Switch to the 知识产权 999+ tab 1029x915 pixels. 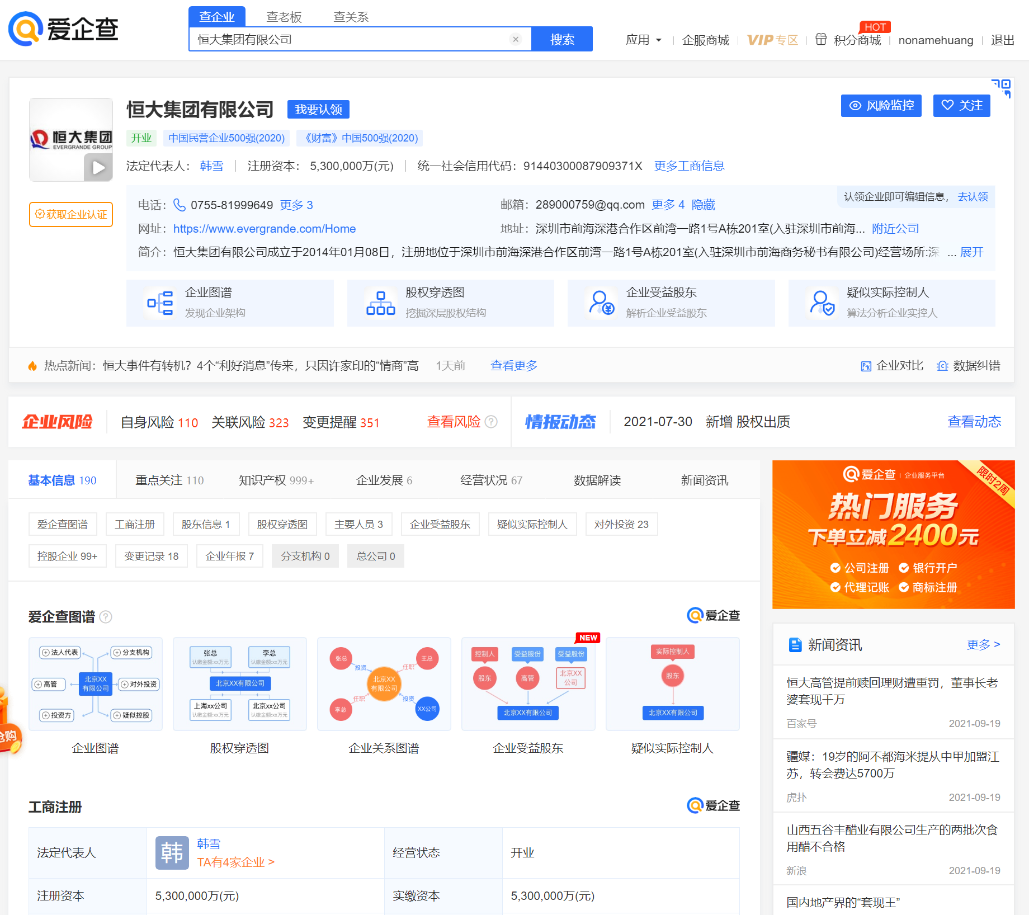(276, 480)
